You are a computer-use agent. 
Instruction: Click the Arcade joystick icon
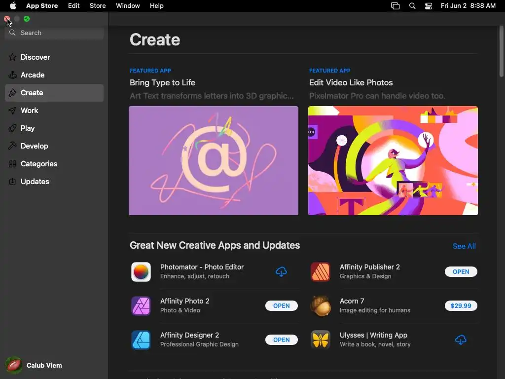point(12,75)
